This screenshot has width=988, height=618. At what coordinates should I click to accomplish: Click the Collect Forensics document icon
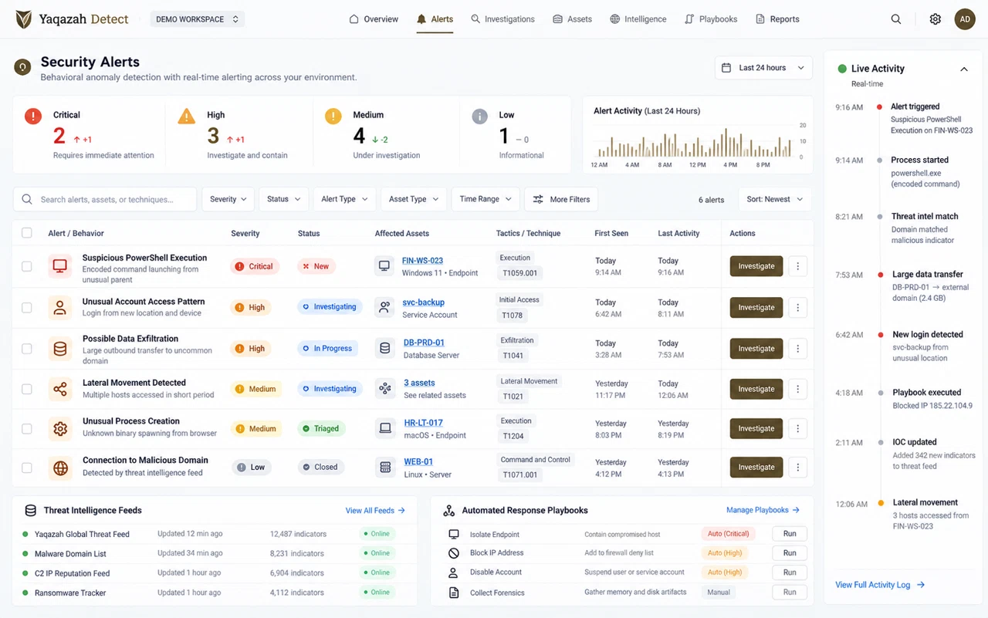click(x=454, y=593)
